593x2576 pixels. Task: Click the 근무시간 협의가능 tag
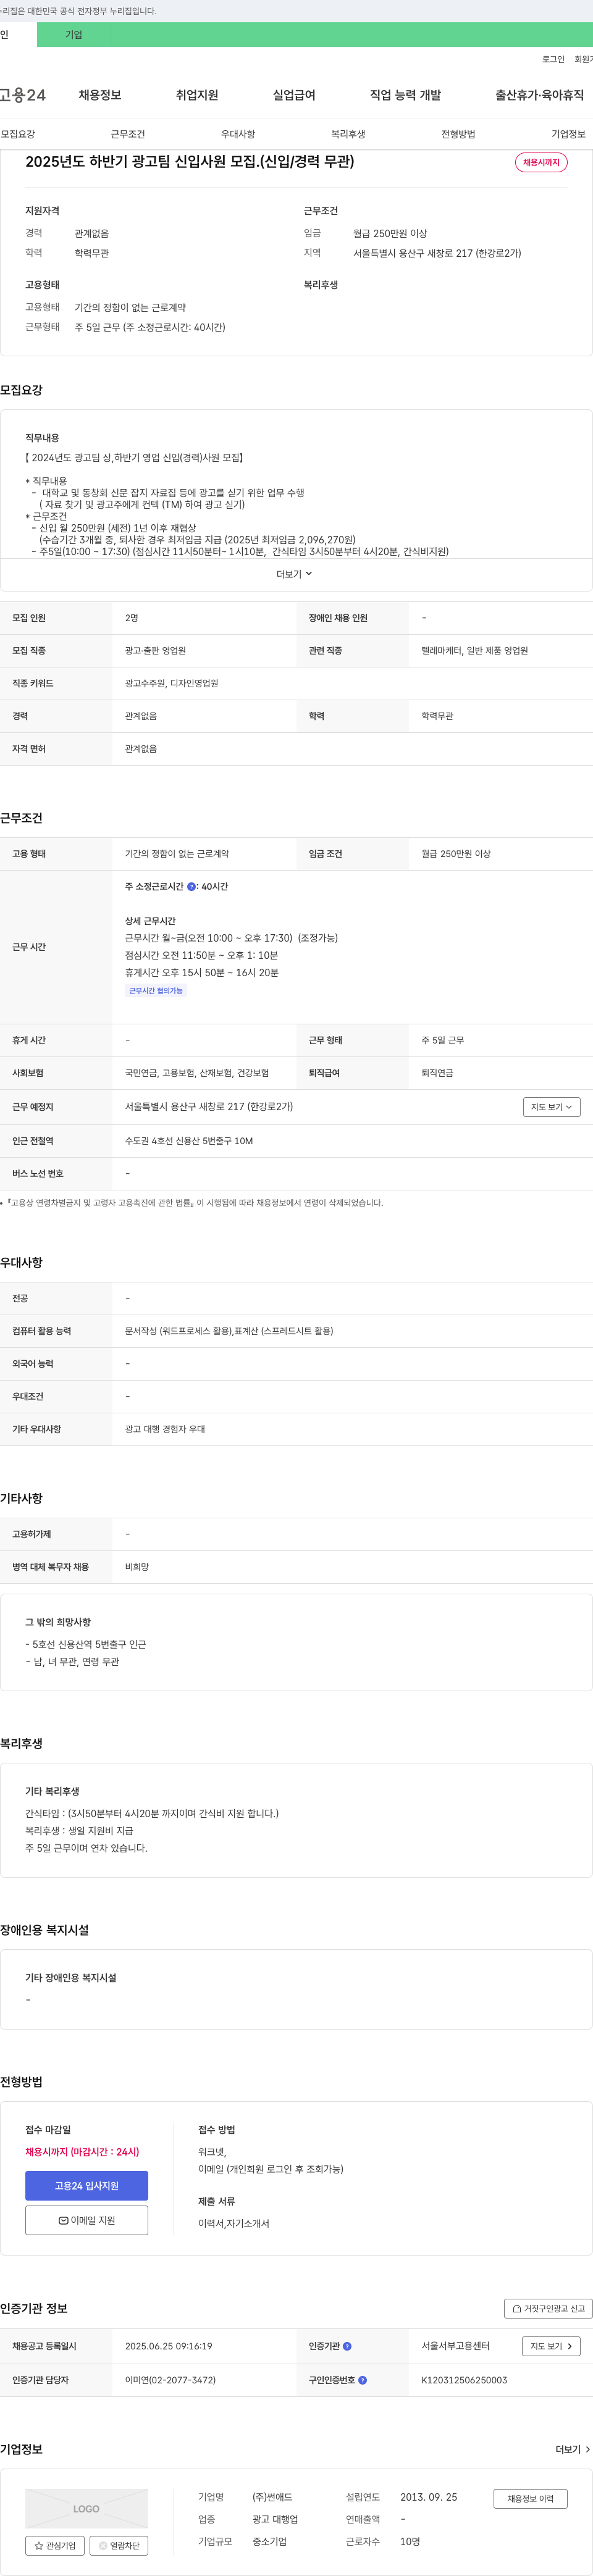coord(156,991)
